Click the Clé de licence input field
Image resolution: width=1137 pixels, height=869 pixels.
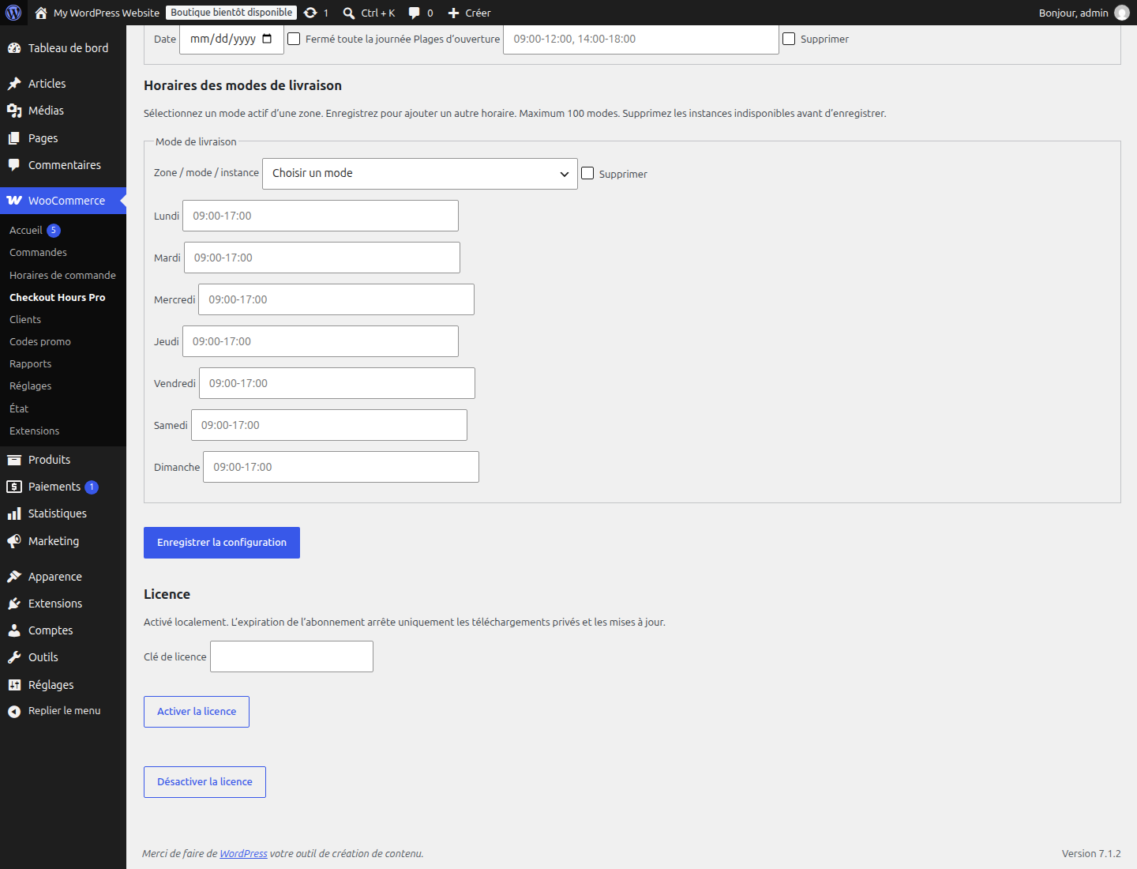(291, 656)
